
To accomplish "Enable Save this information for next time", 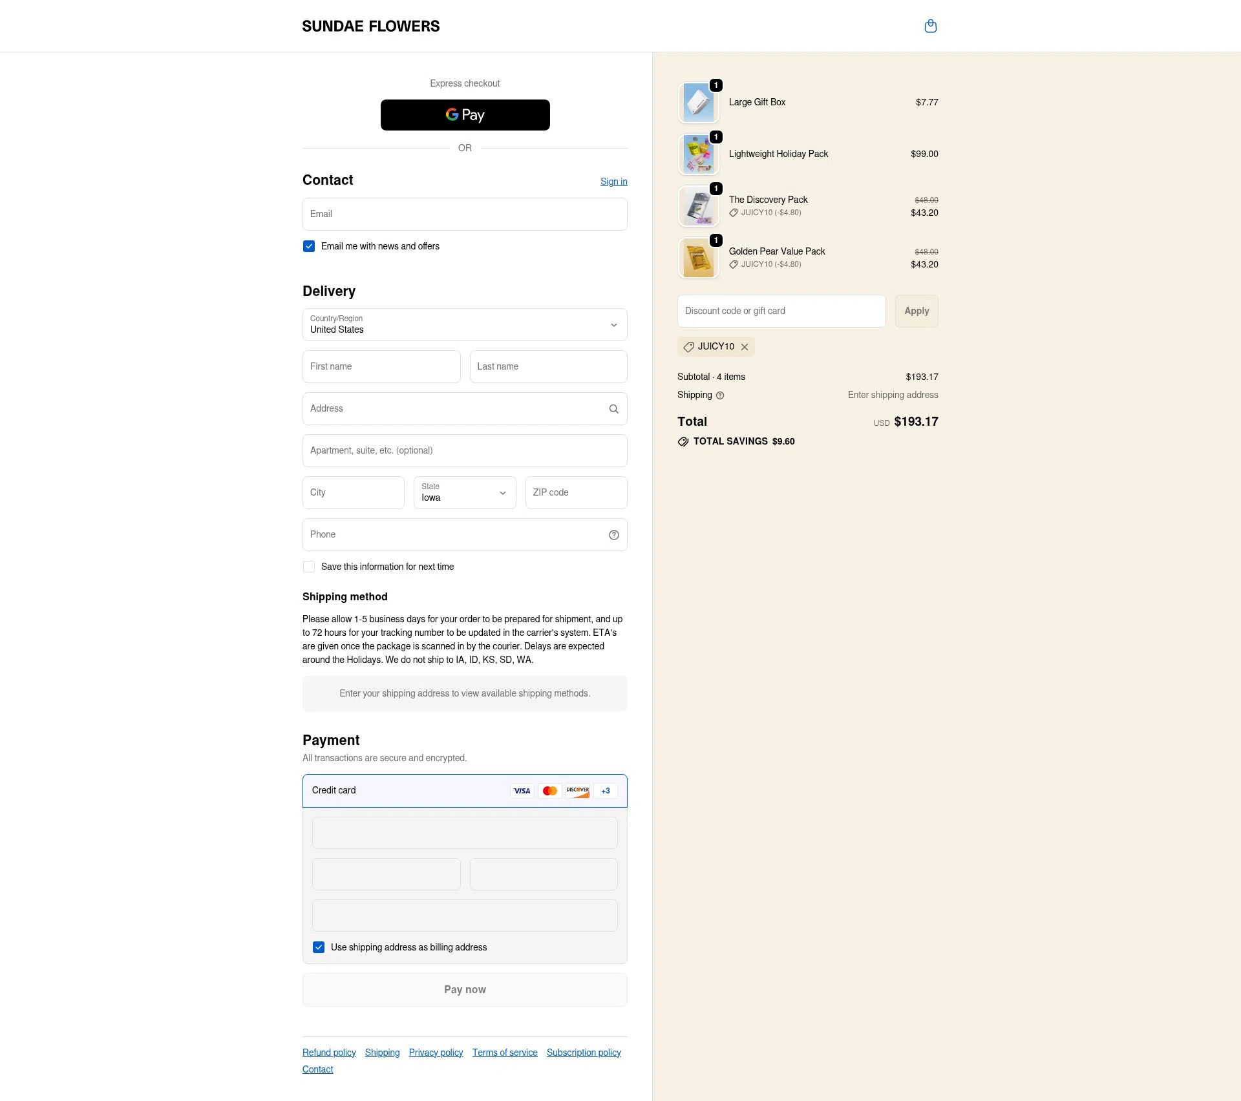I will click(x=309, y=567).
